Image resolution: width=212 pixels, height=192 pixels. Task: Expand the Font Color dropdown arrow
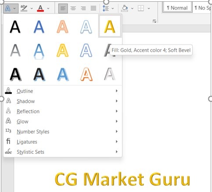click(x=48, y=8)
